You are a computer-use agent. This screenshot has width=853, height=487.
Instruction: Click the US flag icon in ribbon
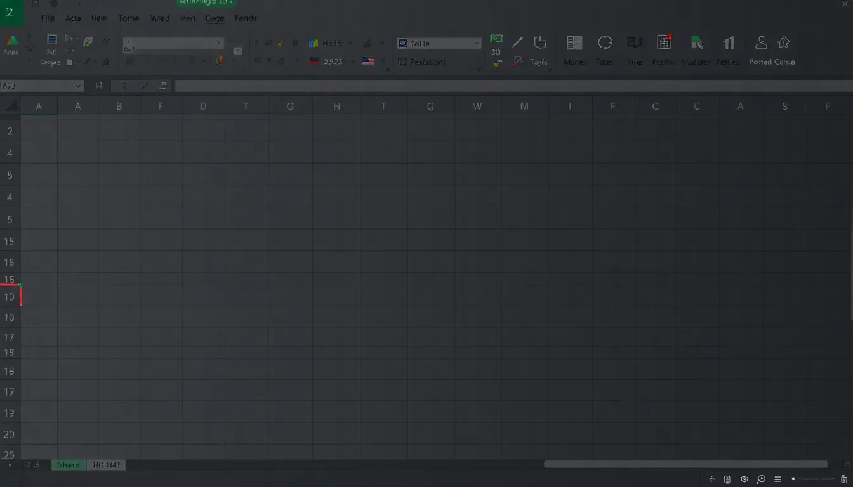[368, 62]
